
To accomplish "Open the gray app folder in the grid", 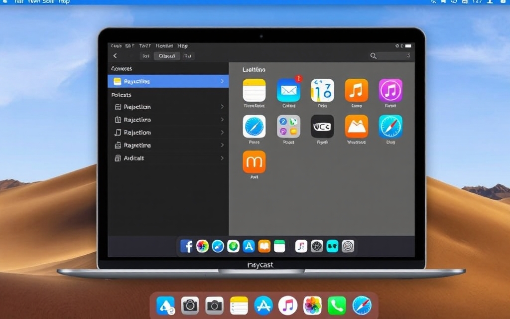I will pyautogui.click(x=288, y=126).
